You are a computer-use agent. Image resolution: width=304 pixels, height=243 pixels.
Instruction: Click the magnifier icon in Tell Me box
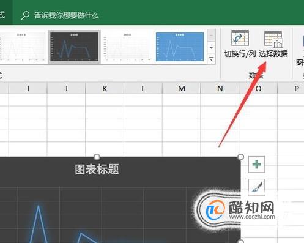[25, 15]
